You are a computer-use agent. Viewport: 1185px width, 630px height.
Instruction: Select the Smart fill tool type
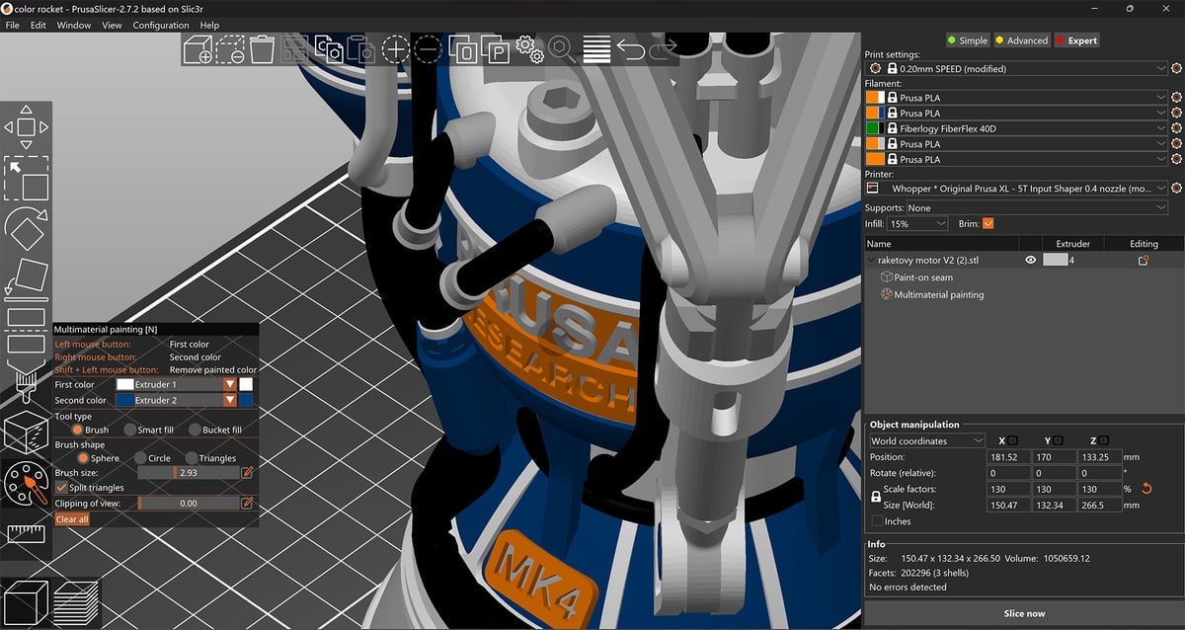pyautogui.click(x=130, y=430)
